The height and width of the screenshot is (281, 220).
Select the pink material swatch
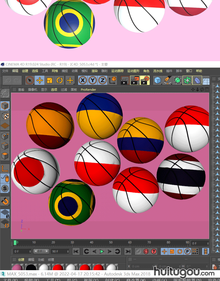(17, 267)
